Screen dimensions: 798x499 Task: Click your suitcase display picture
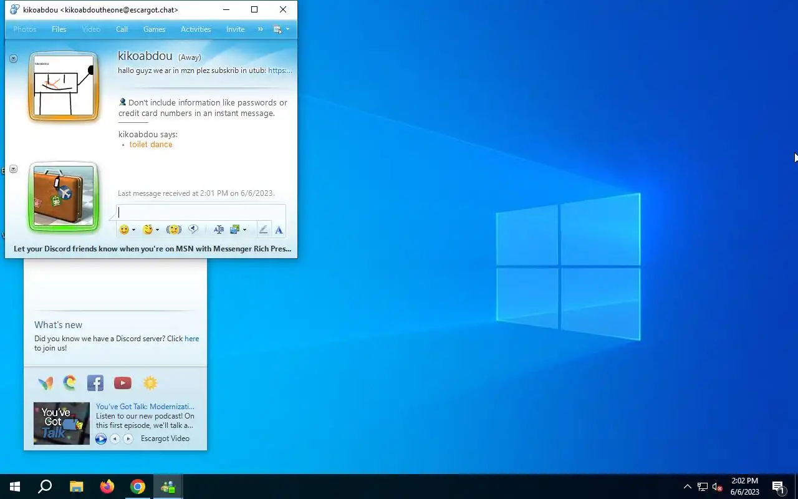64,196
